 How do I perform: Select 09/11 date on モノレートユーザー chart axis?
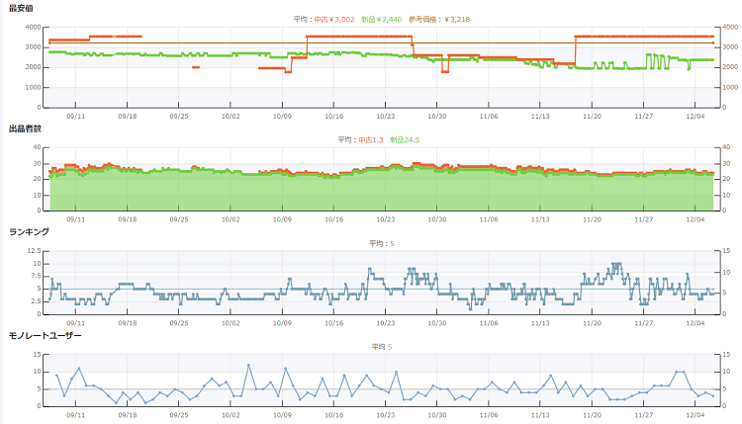[x=75, y=416]
